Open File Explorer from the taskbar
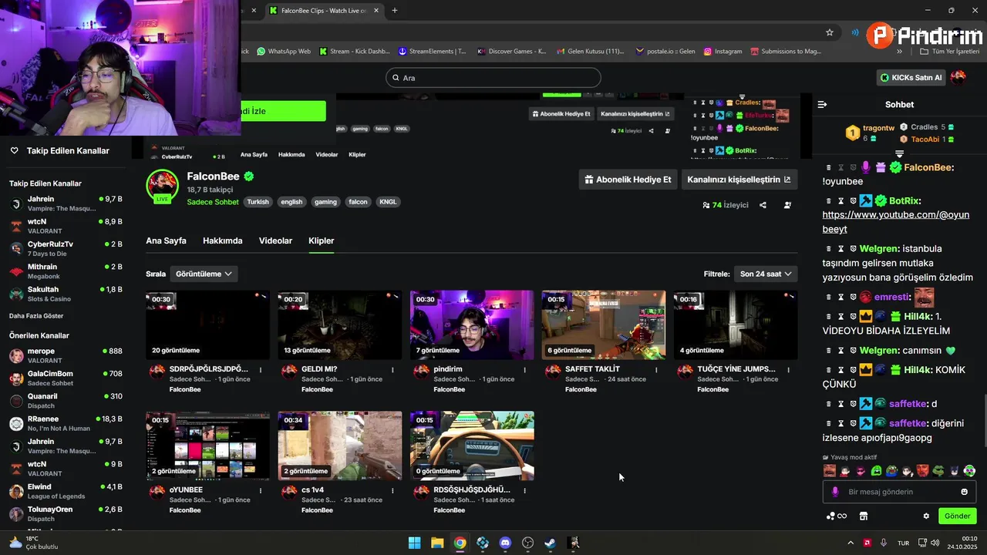Screen dimensions: 987x555 (x=437, y=543)
